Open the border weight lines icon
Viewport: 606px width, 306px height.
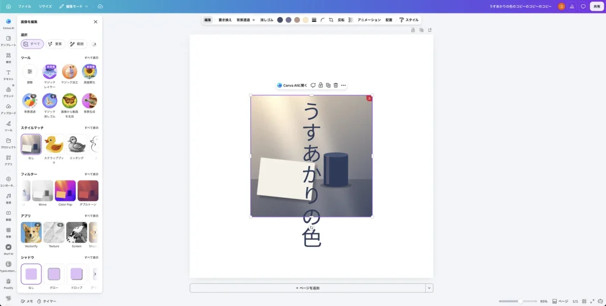click(x=314, y=20)
